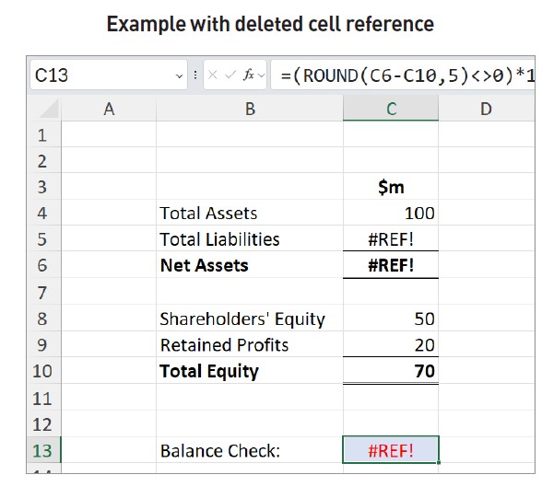Select column B header
542x498 pixels.
250,109
